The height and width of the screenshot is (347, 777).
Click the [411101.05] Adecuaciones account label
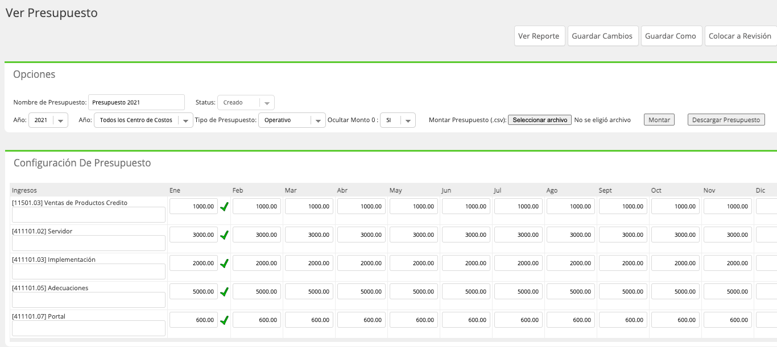pyautogui.click(x=50, y=288)
